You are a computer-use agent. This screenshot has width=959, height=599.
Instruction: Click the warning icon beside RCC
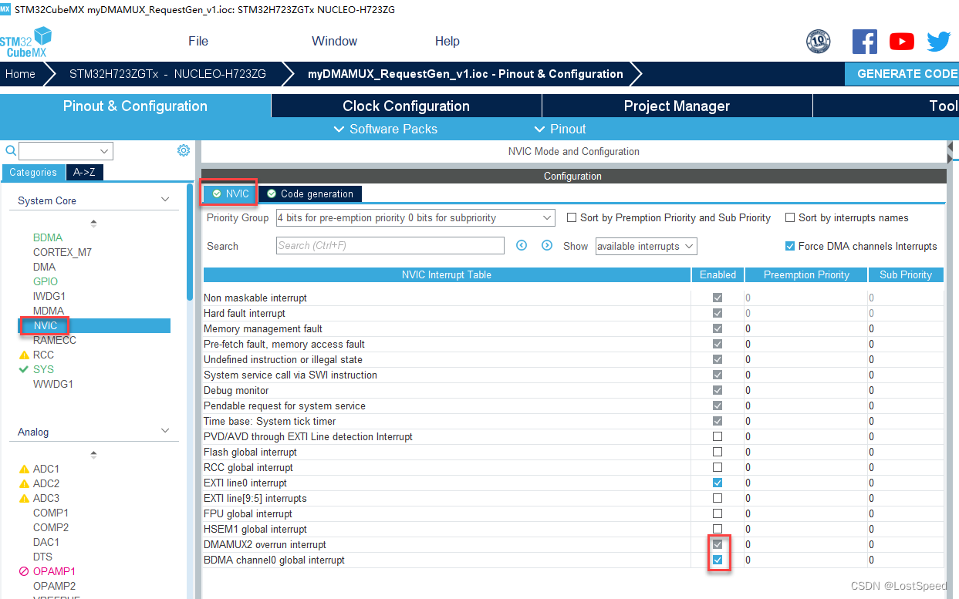[x=24, y=355]
